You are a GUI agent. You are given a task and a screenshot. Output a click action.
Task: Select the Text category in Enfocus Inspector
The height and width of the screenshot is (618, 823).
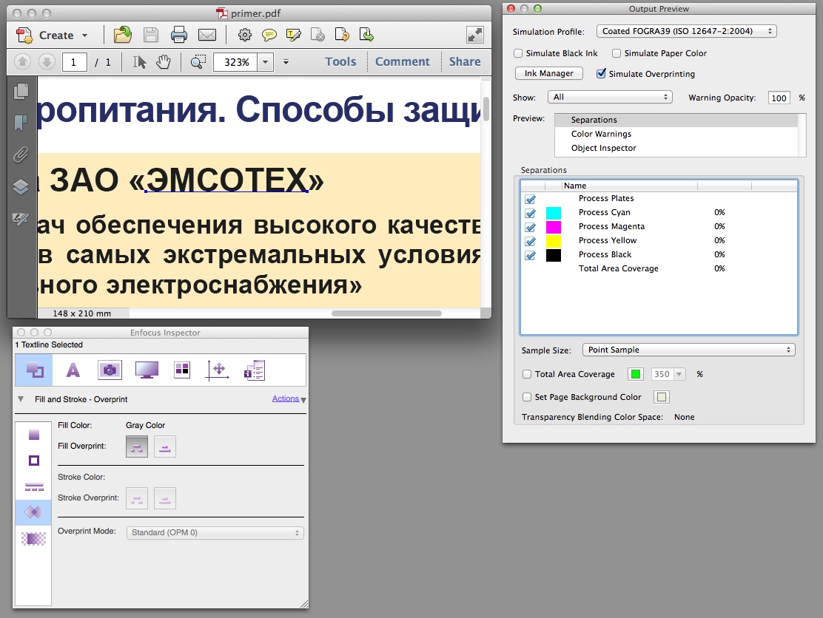(73, 370)
